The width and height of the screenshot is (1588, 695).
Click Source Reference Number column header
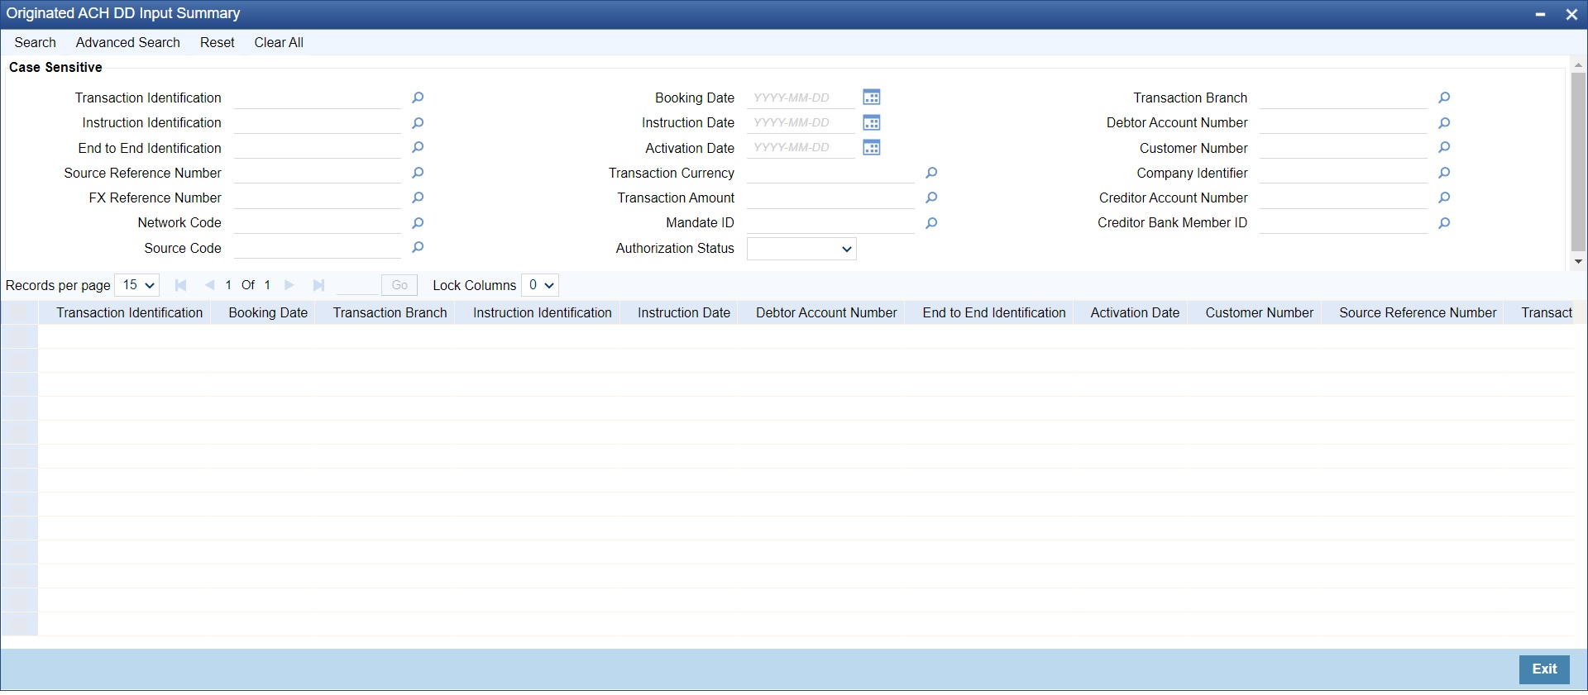(1418, 312)
